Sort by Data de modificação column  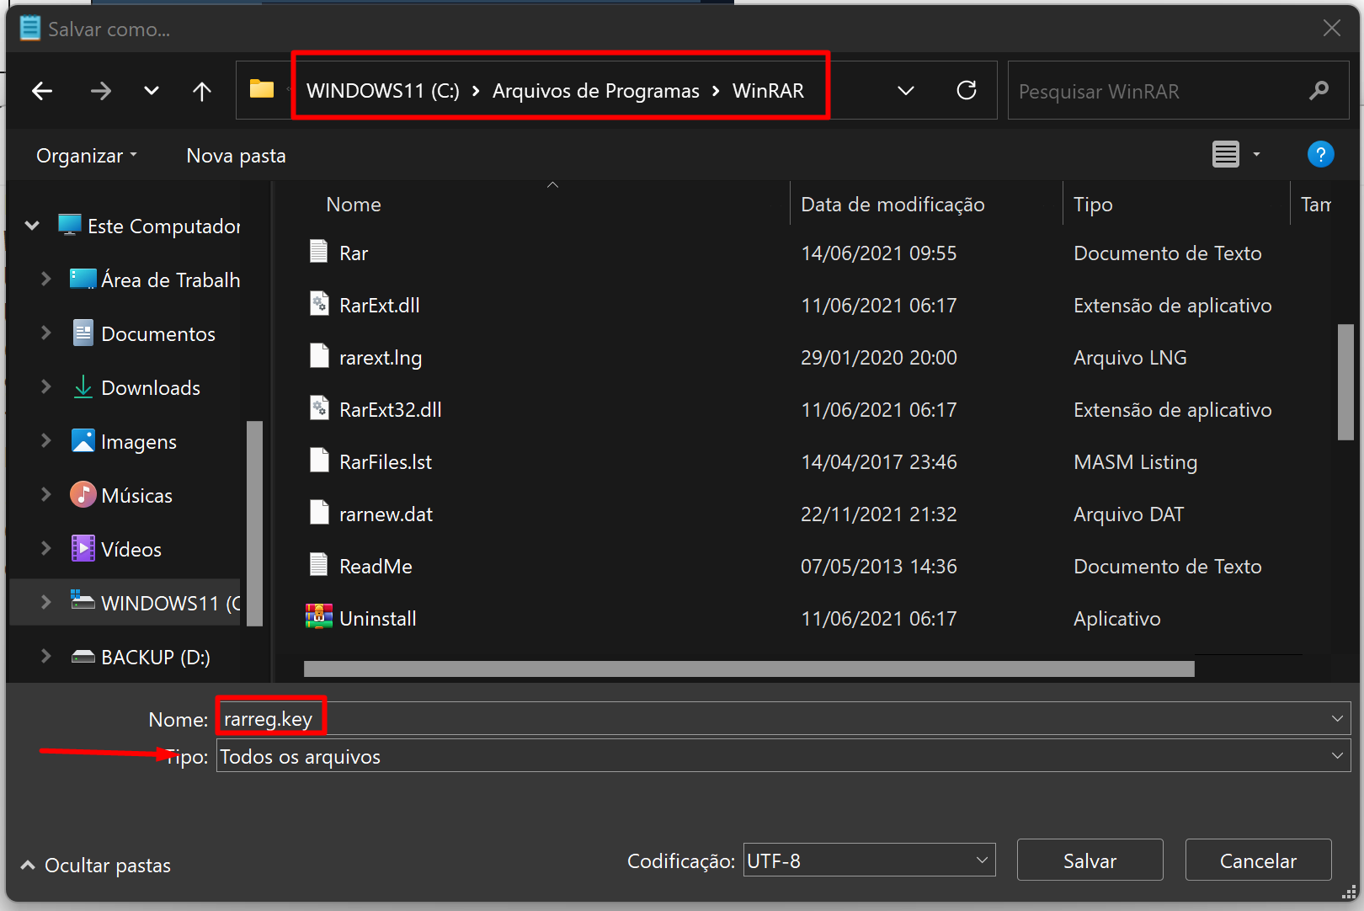(x=892, y=205)
